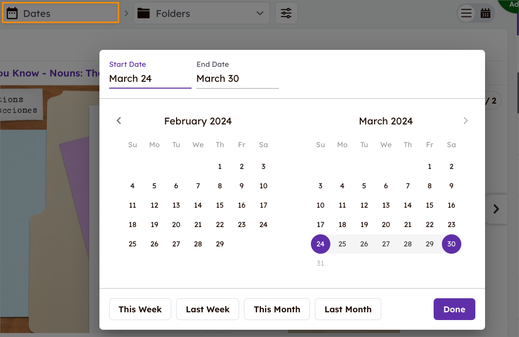The image size is (519, 337).
Task: Open the Folders dropdown
Action: (202, 13)
